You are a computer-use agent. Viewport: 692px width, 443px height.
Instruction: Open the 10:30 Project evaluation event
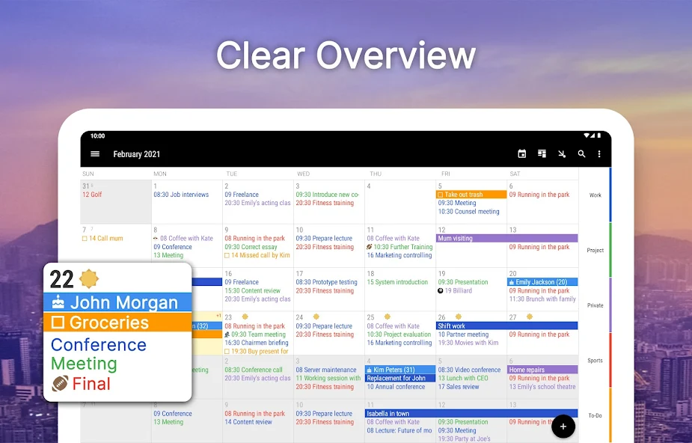(399, 334)
